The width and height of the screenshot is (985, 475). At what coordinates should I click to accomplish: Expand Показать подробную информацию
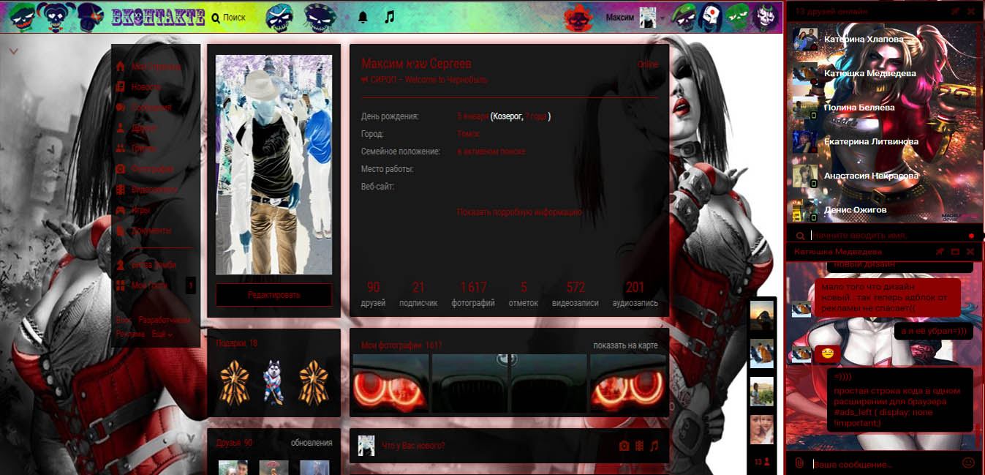click(x=519, y=212)
